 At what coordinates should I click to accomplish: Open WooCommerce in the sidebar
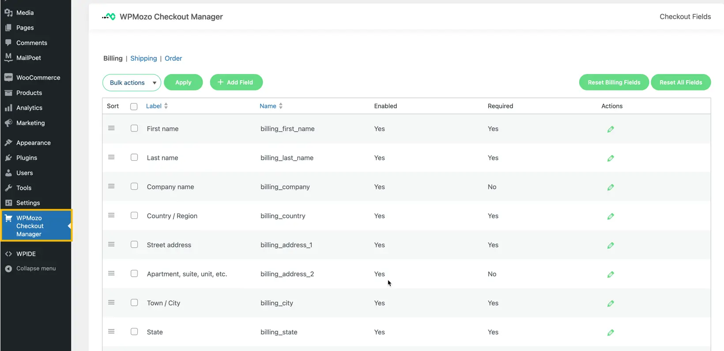click(38, 78)
